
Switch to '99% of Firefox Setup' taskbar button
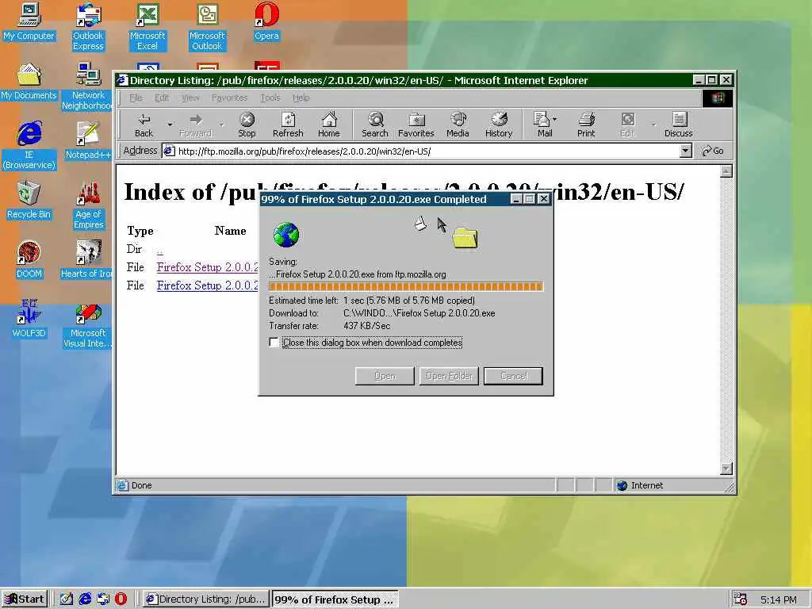pyautogui.click(x=335, y=599)
